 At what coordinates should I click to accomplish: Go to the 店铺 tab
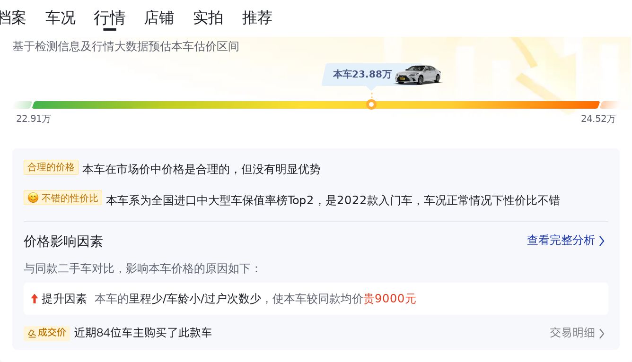click(159, 18)
